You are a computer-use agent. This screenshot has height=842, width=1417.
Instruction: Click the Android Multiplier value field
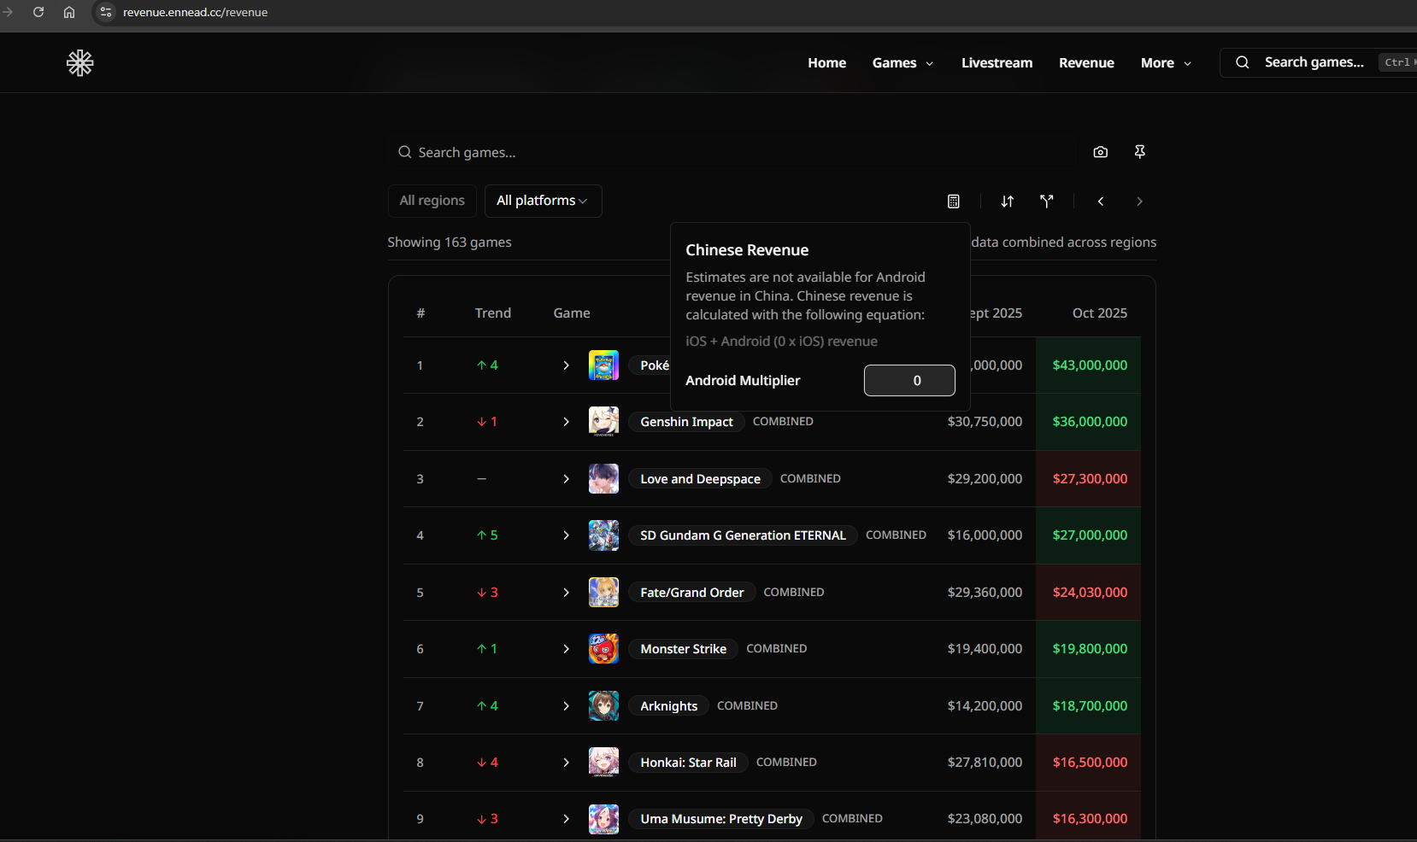click(909, 381)
